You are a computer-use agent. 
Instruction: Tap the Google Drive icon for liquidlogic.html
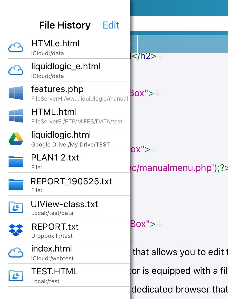[16, 138]
